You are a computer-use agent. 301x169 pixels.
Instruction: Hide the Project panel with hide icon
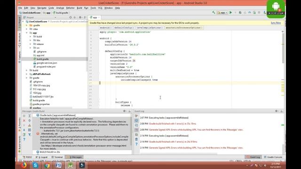pyautogui.click(x=85, y=17)
